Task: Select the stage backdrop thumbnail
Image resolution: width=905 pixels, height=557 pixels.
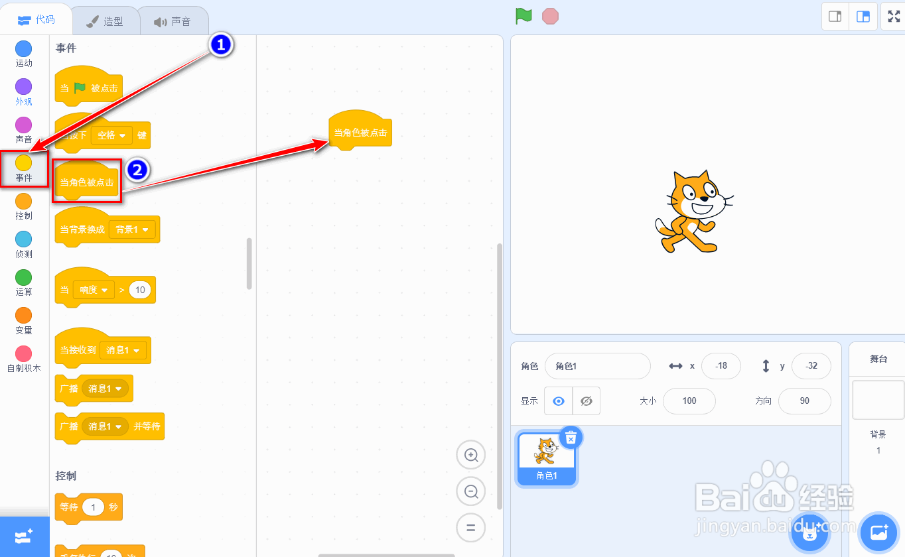Action: tap(878, 400)
